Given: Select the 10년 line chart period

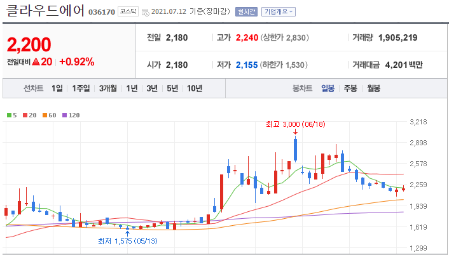Looking at the screenshot, I should coord(195,88).
